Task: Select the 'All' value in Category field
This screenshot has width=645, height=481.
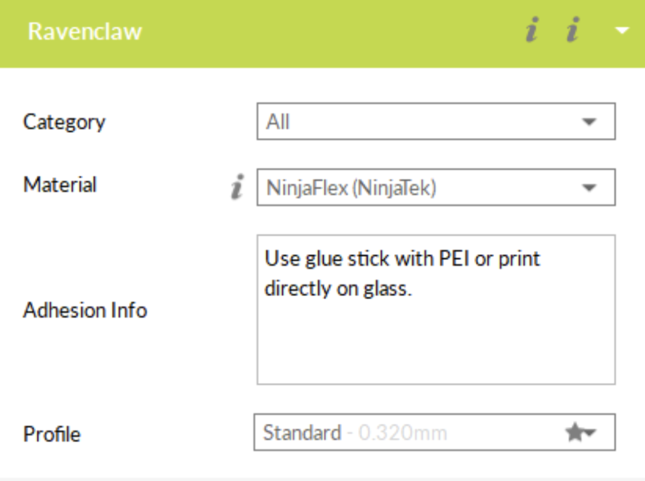Action: click(278, 122)
